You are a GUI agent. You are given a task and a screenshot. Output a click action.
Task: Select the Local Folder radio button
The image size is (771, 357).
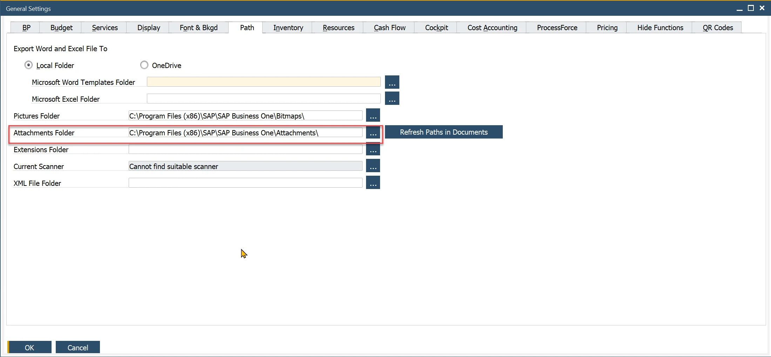[29, 65]
